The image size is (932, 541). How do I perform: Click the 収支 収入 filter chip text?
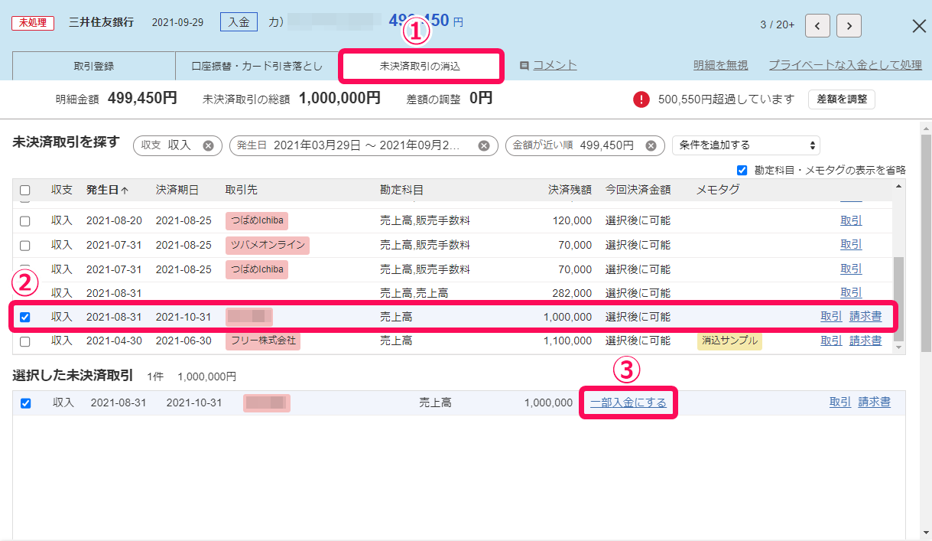click(166, 145)
